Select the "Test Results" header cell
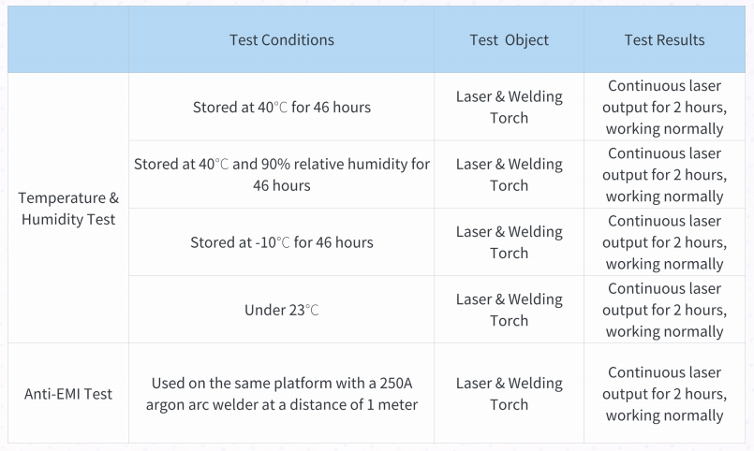Screen dimensions: 754x451 click(x=664, y=40)
